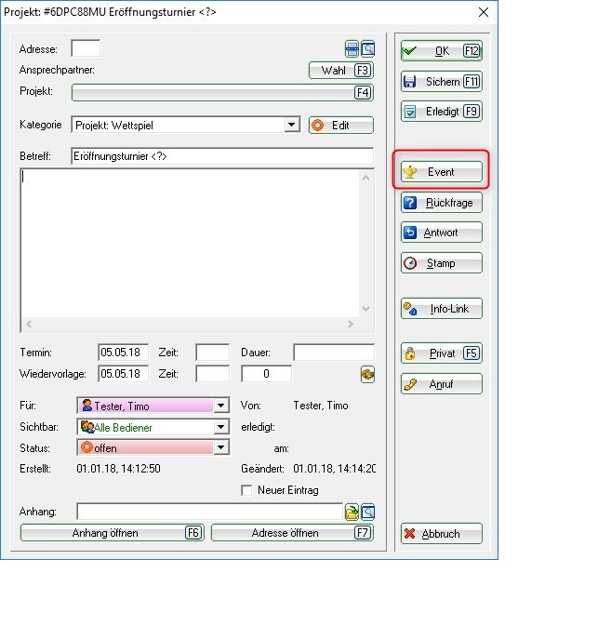Viewport: 598px width, 626px height.
Task: Click the Anhang öffnen button
Action: [x=112, y=533]
